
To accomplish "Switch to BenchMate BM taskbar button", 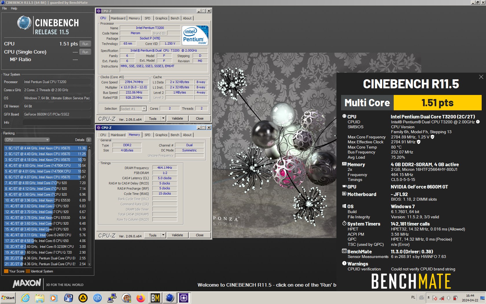I will [155, 298].
